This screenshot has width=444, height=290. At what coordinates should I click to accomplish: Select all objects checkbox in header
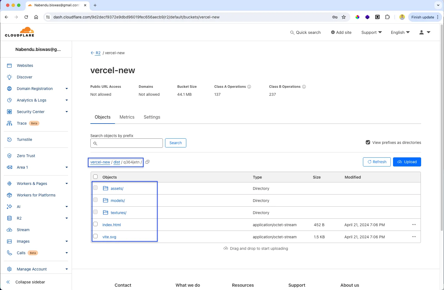tap(95, 177)
